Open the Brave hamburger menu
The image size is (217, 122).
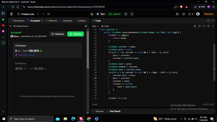213,7
